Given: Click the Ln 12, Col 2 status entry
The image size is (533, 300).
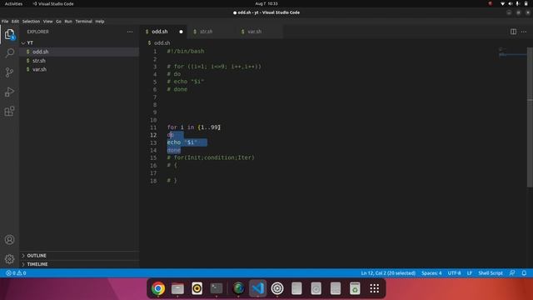Looking at the screenshot, I should pyautogui.click(x=388, y=273).
